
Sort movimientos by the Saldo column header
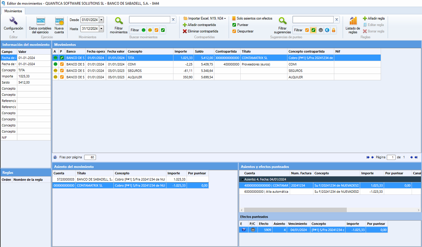click(204, 51)
